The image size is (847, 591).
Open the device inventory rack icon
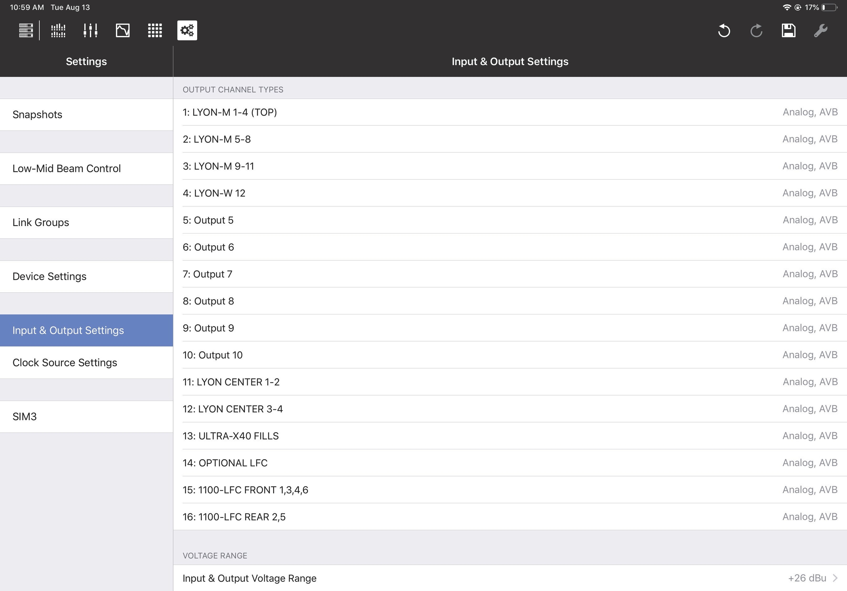pyautogui.click(x=26, y=30)
